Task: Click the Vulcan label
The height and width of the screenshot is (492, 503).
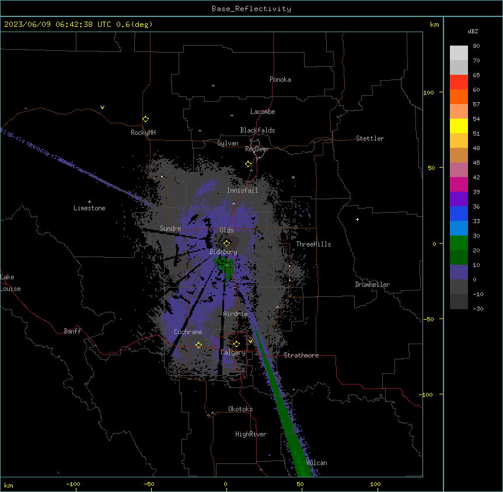Action: tap(317, 463)
